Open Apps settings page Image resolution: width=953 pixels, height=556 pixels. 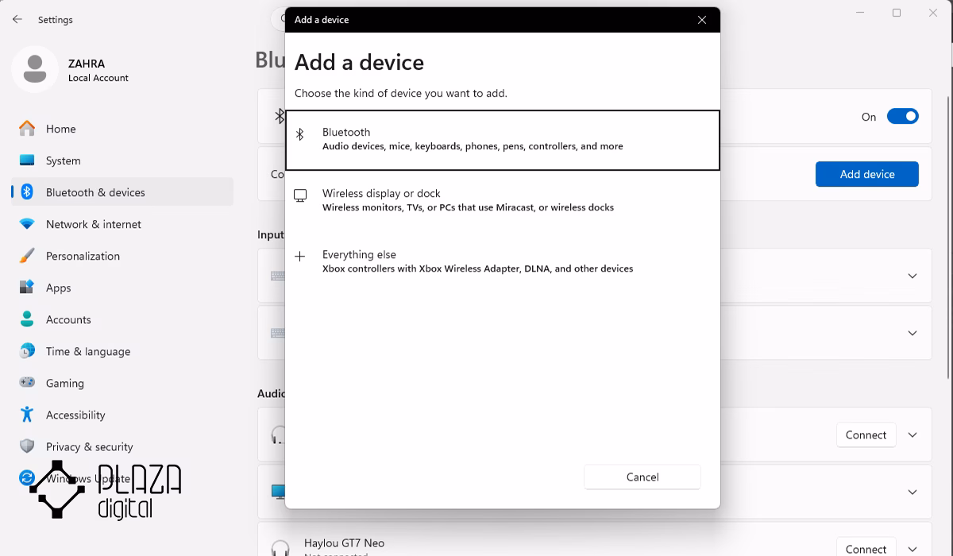tap(122, 288)
